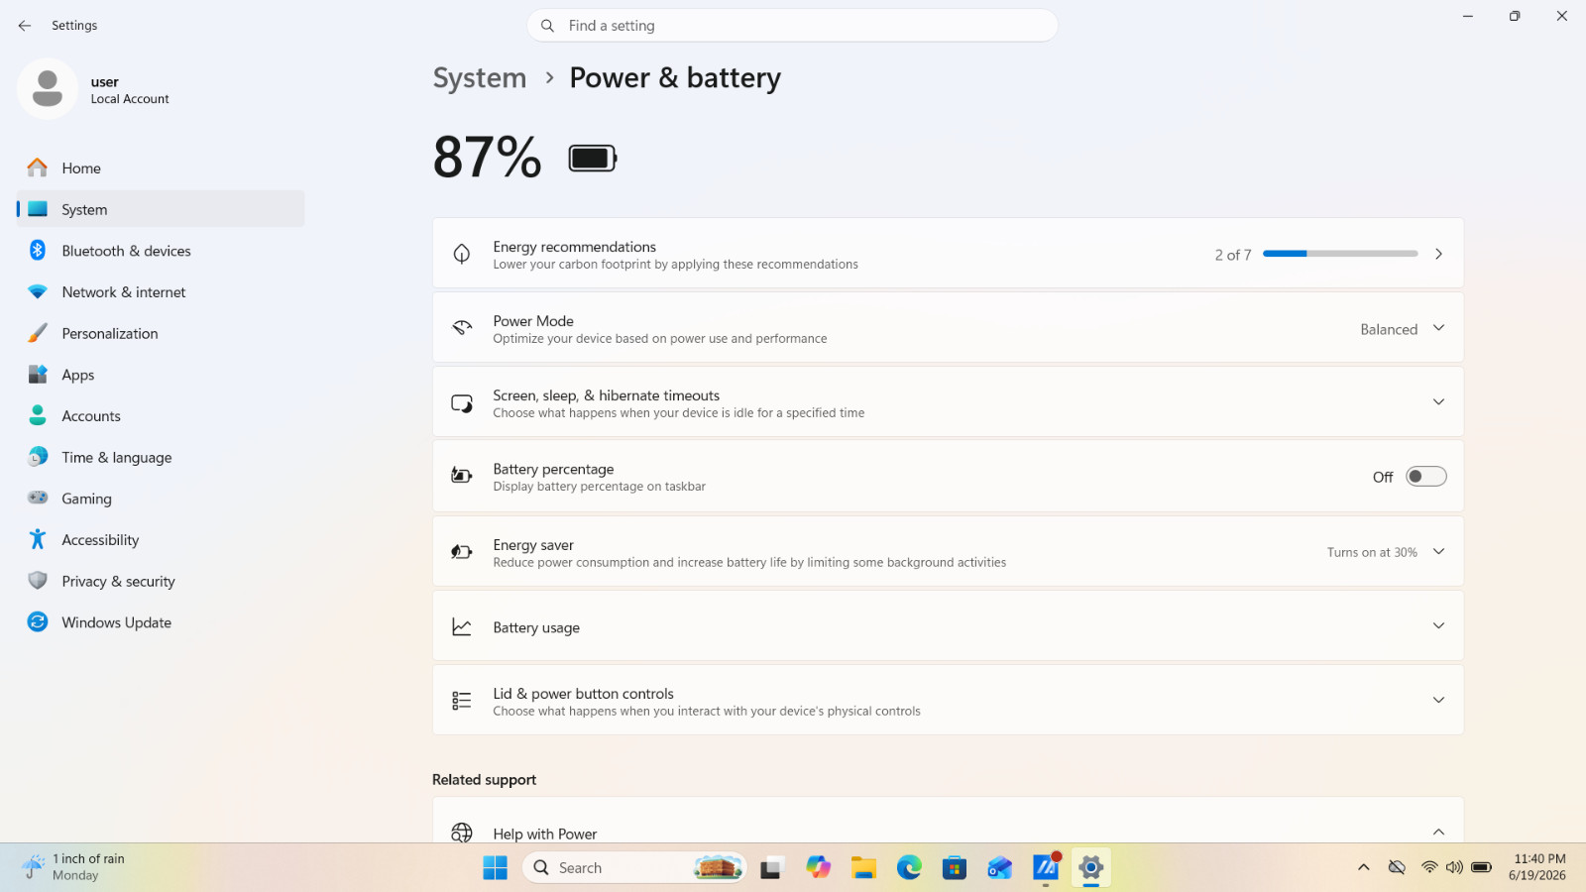Click the Energy recommendations leaf icon
This screenshot has height=892, width=1586.
click(462, 254)
